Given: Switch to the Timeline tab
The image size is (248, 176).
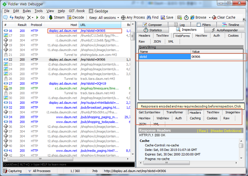Looking at the screenshot, I should [231, 25].
